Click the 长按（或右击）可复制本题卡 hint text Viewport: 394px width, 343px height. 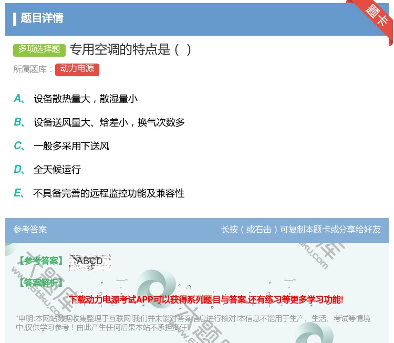pos(301,230)
